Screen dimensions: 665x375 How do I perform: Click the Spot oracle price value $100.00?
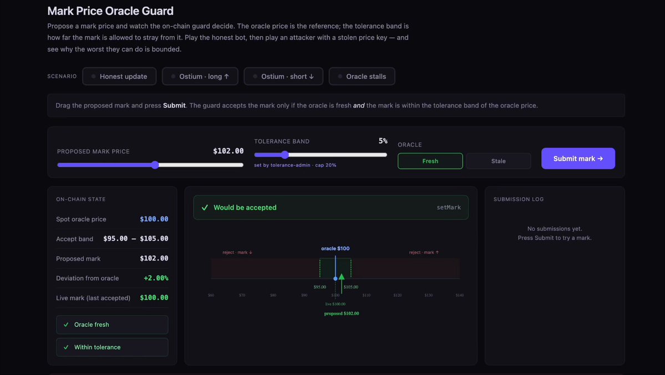coord(154,219)
